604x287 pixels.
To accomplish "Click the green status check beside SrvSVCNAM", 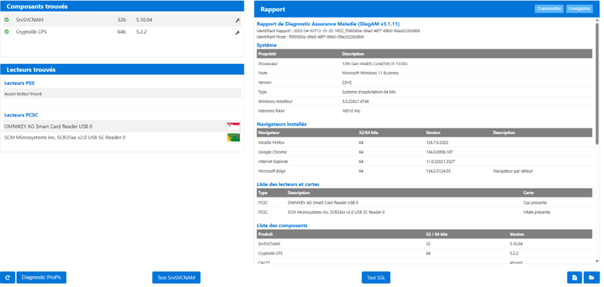I will click(x=7, y=20).
